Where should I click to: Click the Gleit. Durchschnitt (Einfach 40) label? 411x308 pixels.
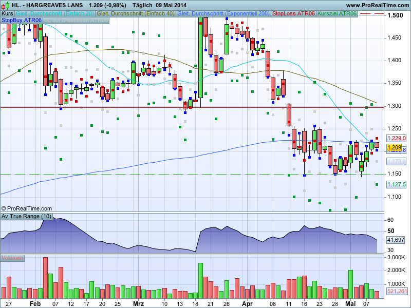(136, 13)
